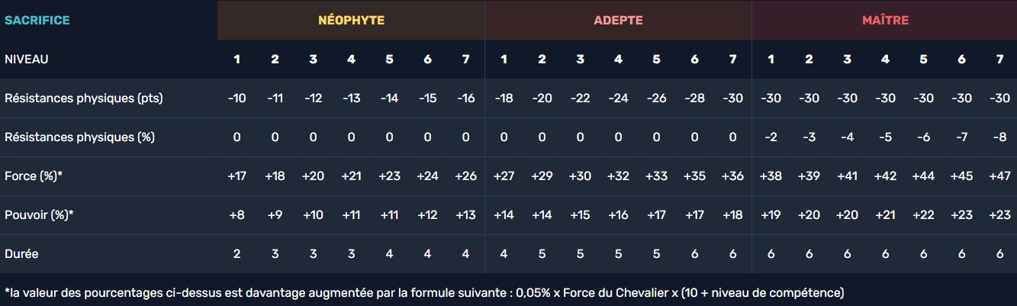The height and width of the screenshot is (306, 1017).
Task: Select the ADEPTE column header
Action: pyautogui.click(x=618, y=21)
